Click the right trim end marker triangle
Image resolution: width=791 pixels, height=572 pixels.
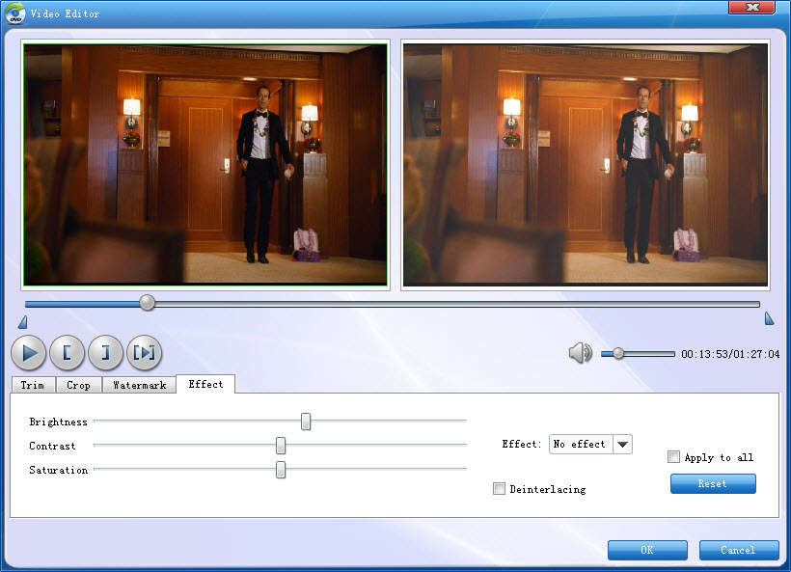pos(769,318)
